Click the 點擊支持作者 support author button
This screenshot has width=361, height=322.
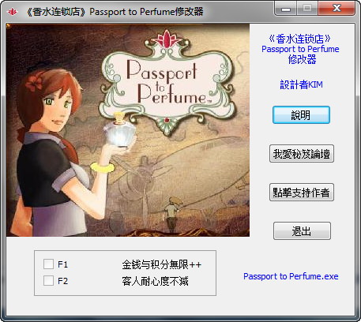(x=302, y=193)
